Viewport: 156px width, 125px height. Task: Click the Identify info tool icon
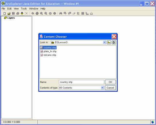pyautogui.click(x=55, y=13)
